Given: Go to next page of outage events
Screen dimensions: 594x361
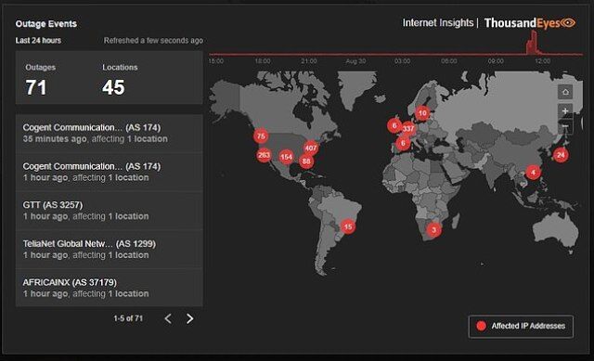Looking at the screenshot, I should click(x=189, y=318).
